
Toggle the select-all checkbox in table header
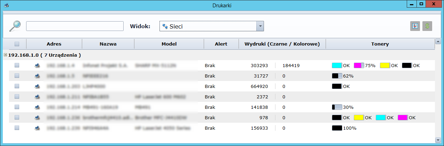point(17,44)
